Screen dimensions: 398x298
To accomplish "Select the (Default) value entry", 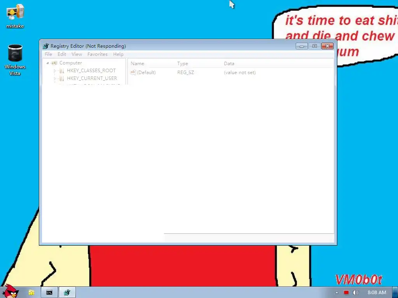I will pyautogui.click(x=146, y=73).
